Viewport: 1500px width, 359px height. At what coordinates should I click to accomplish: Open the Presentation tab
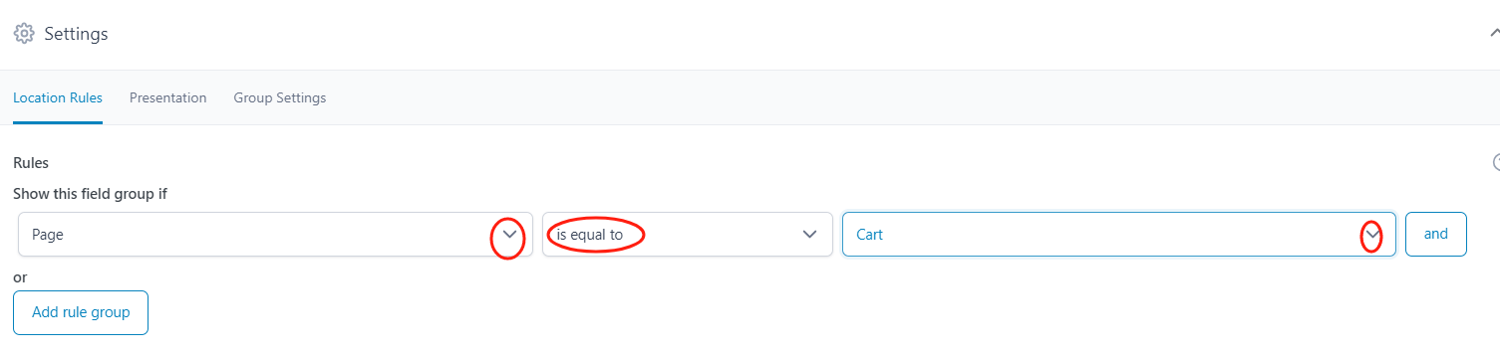pyautogui.click(x=168, y=97)
